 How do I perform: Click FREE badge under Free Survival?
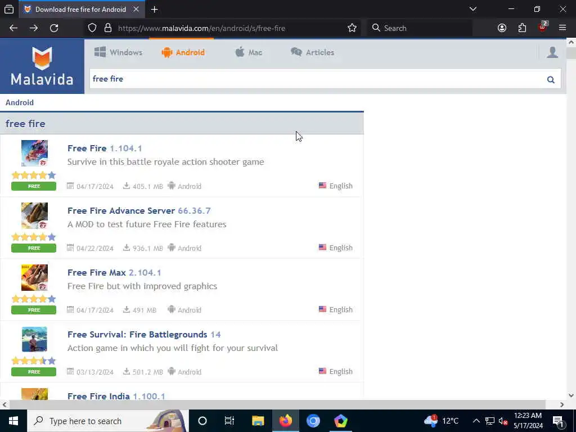(x=34, y=372)
